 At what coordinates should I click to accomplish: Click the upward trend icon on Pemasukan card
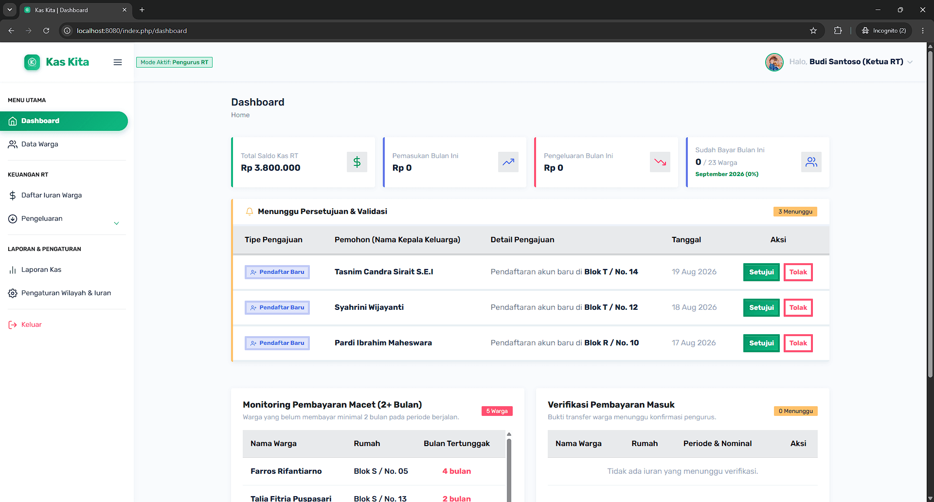tap(508, 162)
